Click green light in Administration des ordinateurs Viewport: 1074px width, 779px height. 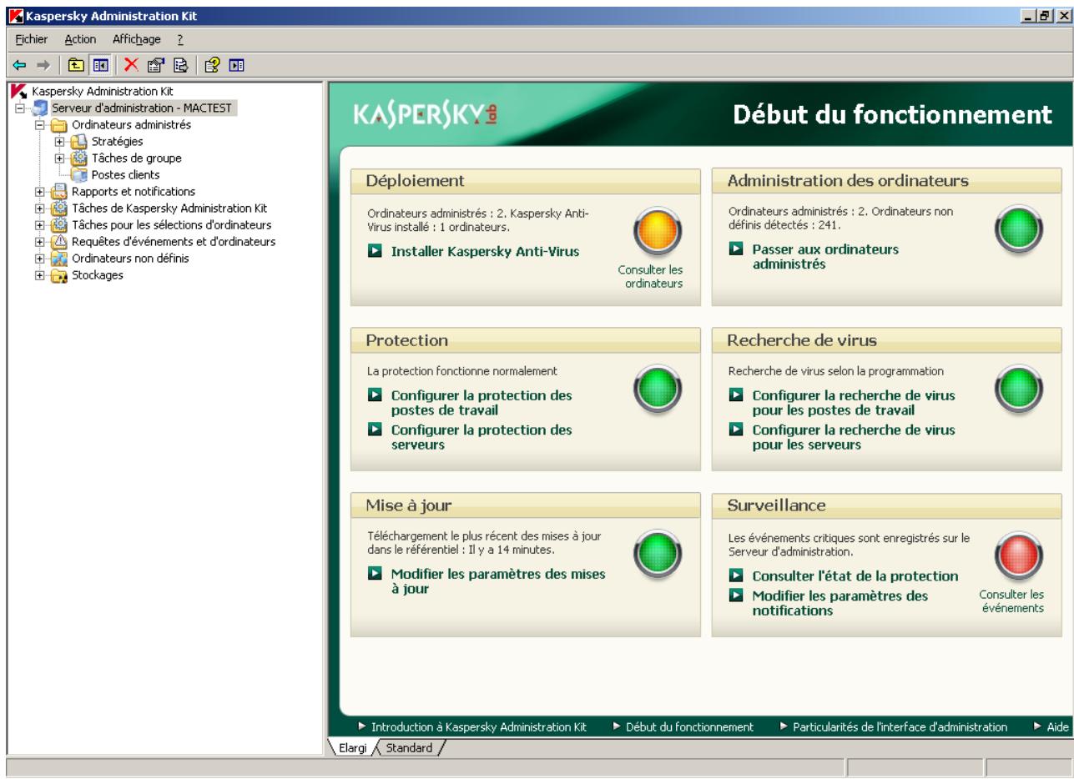tap(1020, 229)
